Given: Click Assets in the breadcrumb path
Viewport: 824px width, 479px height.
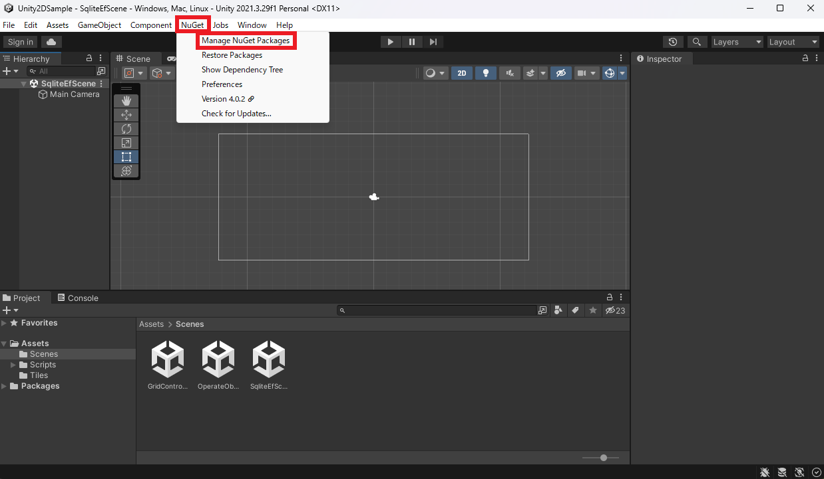Looking at the screenshot, I should [151, 324].
